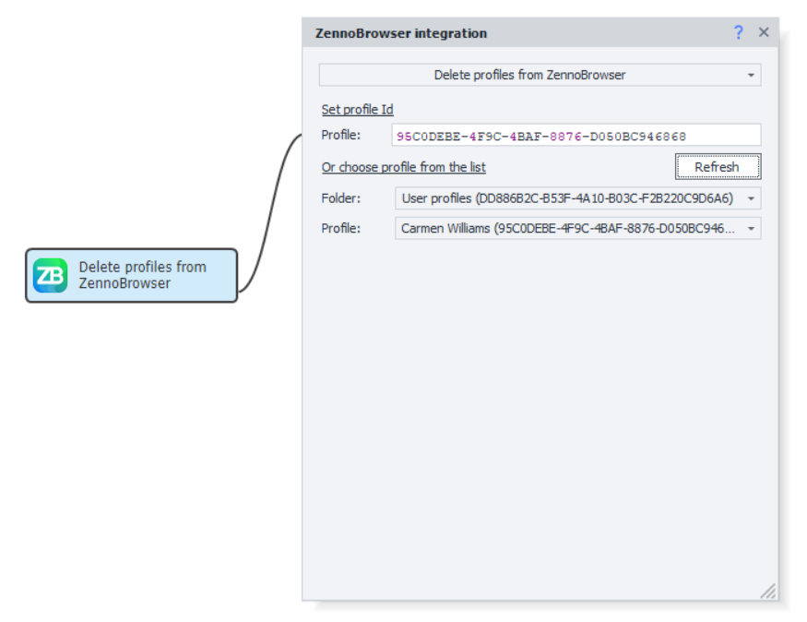
Task: Click the ZB icon on the action node
Action: tap(50, 275)
